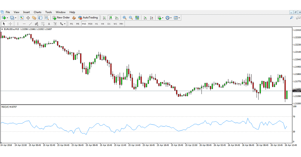Switch to the H1 timeframe
The height and width of the screenshot is (157, 301).
point(96,24)
